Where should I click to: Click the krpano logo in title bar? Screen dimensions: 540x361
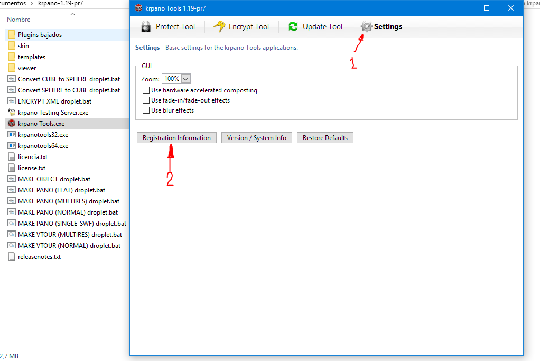pyautogui.click(x=138, y=8)
